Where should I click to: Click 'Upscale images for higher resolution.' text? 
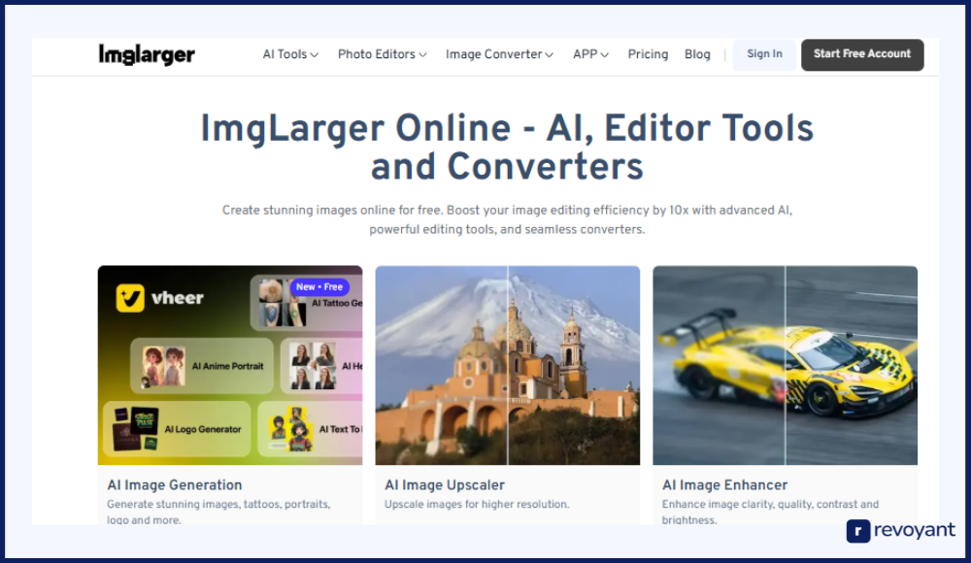[x=477, y=504]
